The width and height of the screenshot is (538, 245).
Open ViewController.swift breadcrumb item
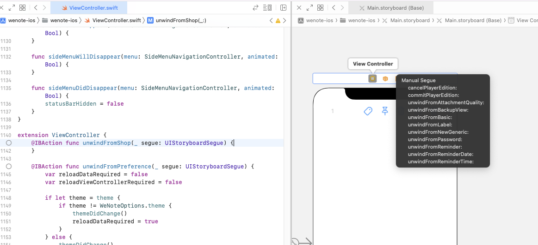pos(112,20)
